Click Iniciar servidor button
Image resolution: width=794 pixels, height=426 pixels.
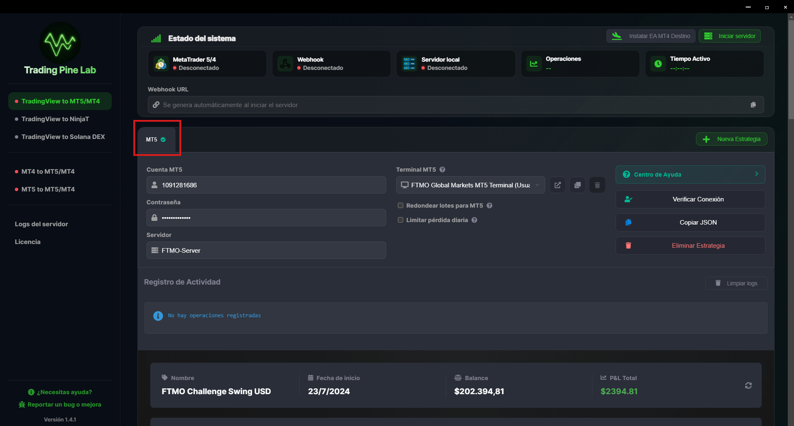(x=729, y=36)
